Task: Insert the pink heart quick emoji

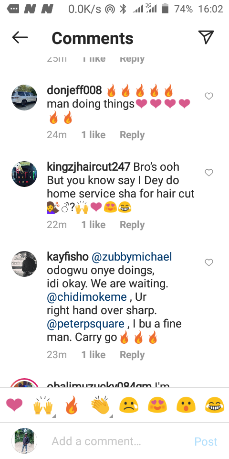Action: pos(14,406)
